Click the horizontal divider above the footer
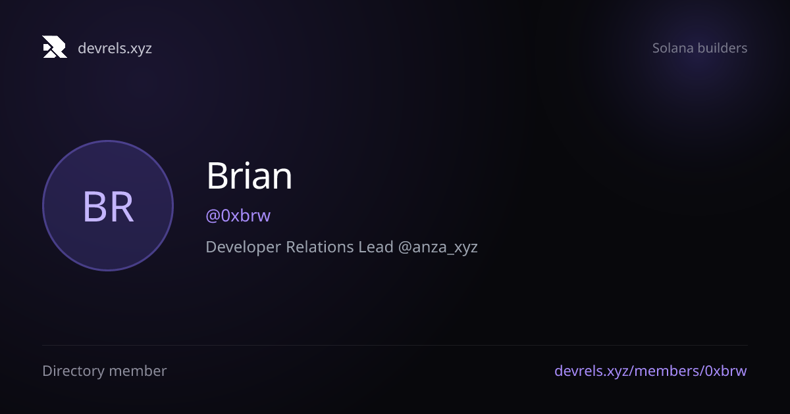The width and height of the screenshot is (790, 414). point(395,345)
